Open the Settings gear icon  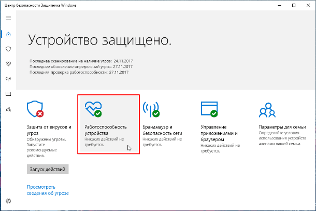click(8, 201)
